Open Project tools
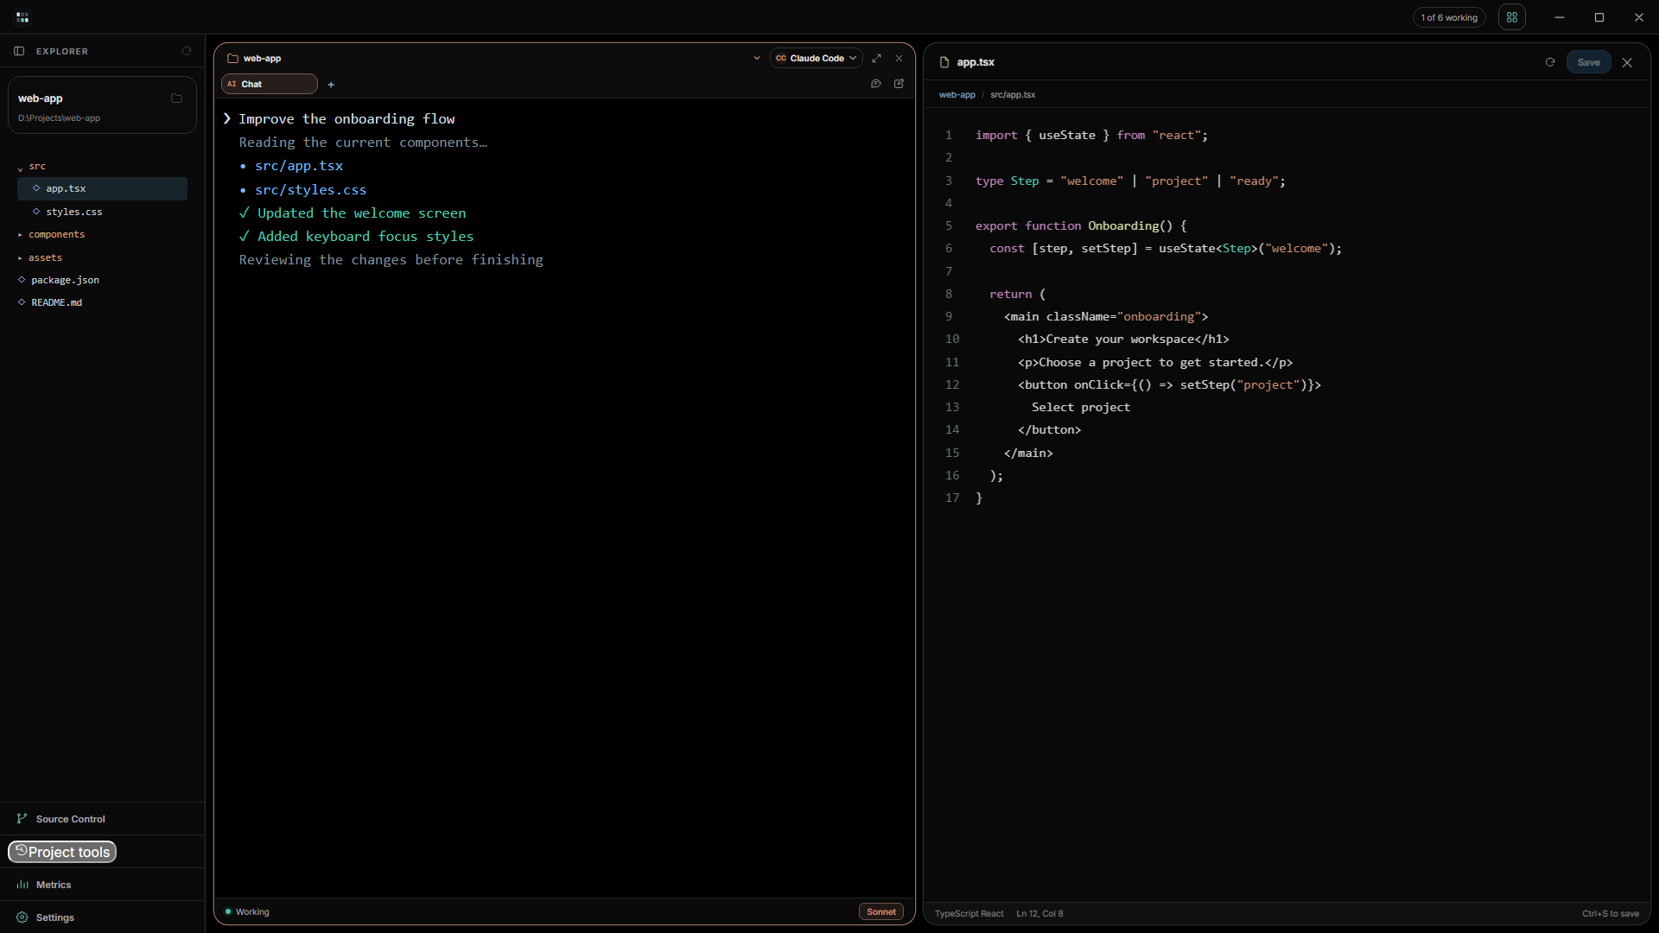The image size is (1659, 933). click(62, 852)
